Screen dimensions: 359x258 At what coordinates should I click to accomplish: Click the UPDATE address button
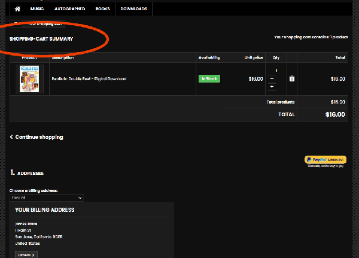pyautogui.click(x=26, y=255)
